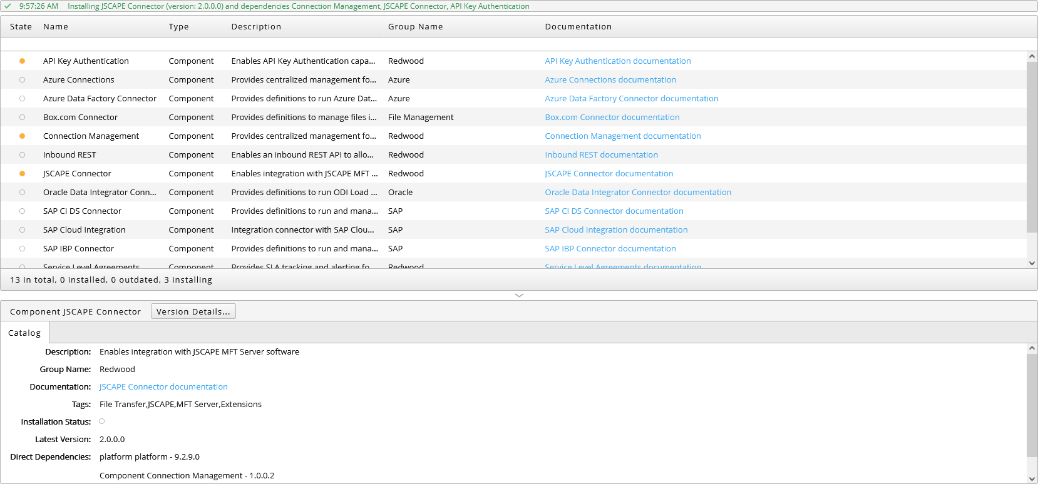Sort by the Name column header
The width and height of the screenshot is (1038, 484).
pyautogui.click(x=56, y=27)
